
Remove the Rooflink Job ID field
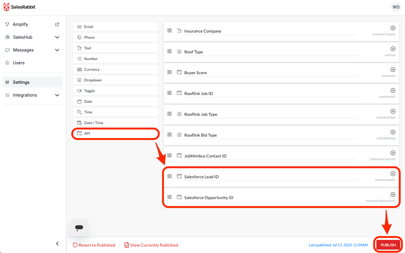coord(393,90)
